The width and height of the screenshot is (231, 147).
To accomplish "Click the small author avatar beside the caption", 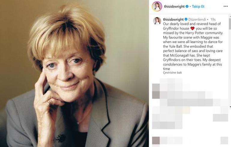I will 157,21.
